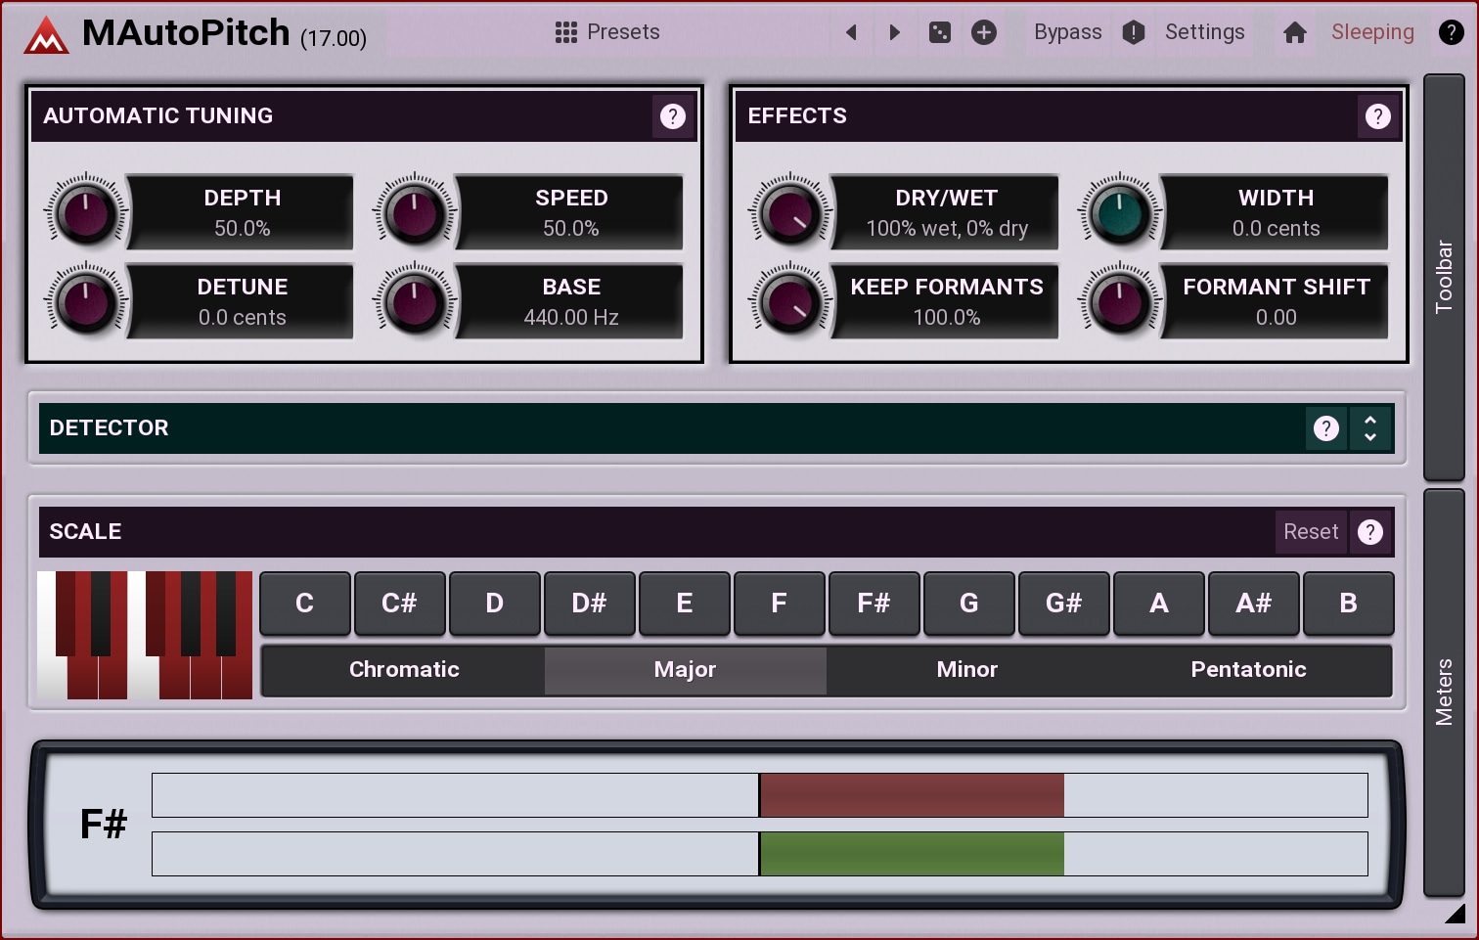Open the Presets grid browser

pyautogui.click(x=607, y=32)
